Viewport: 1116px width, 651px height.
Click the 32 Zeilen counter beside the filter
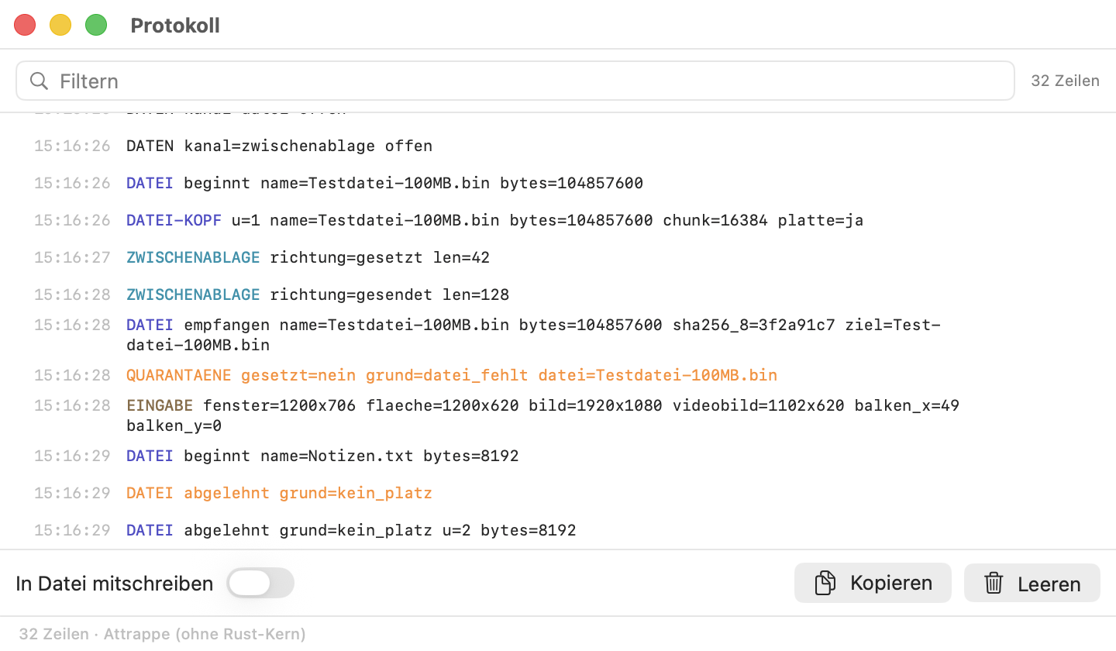[1065, 81]
